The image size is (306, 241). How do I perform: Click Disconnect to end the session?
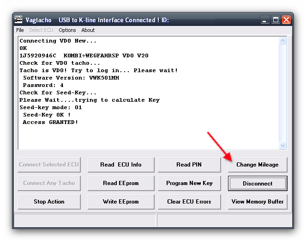tap(257, 183)
